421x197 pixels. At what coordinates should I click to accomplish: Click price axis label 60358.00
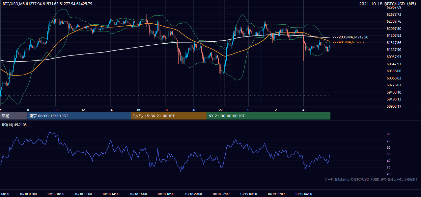(x=394, y=71)
